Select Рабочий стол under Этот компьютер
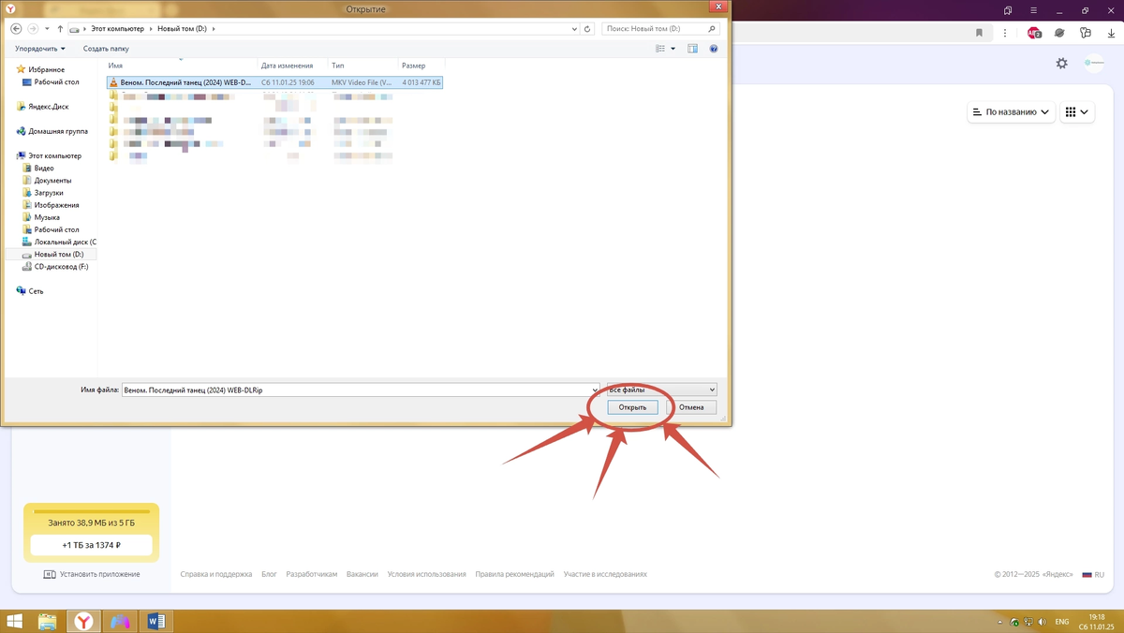 (56, 229)
